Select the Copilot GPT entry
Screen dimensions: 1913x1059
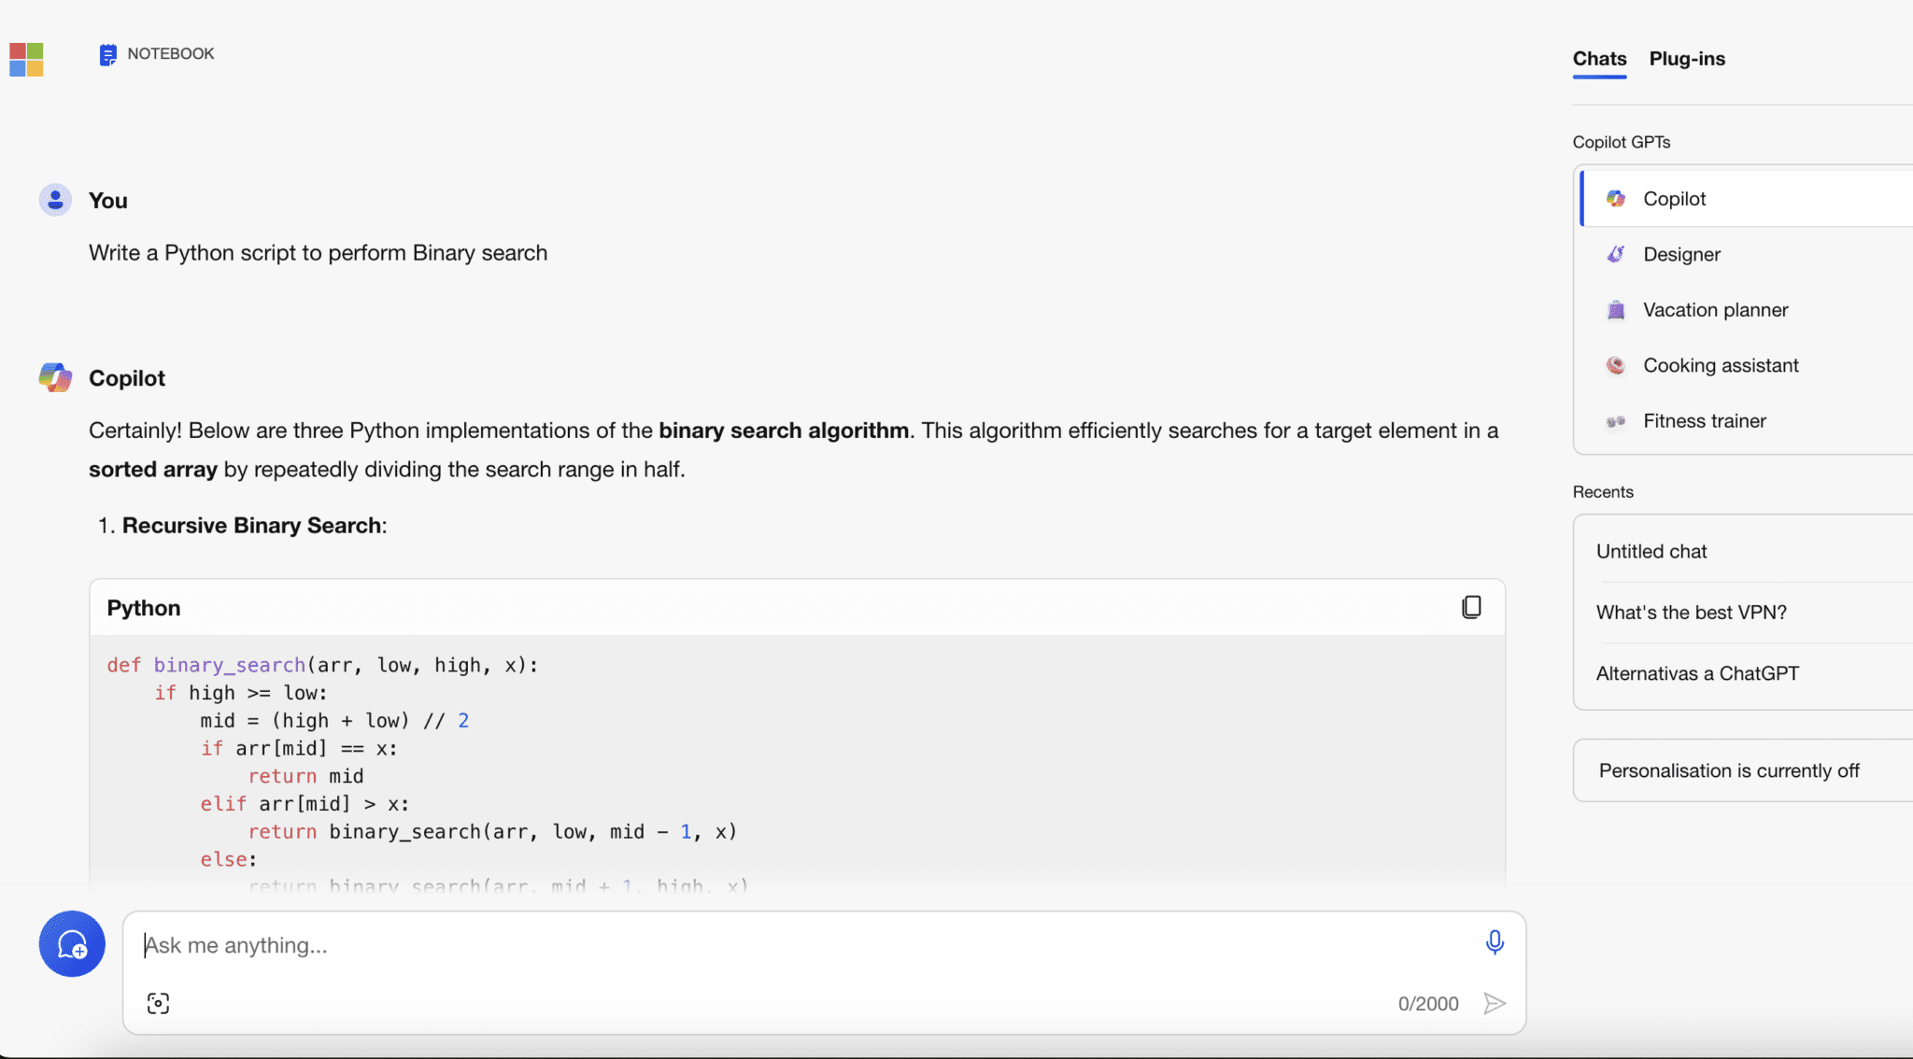[1674, 199]
